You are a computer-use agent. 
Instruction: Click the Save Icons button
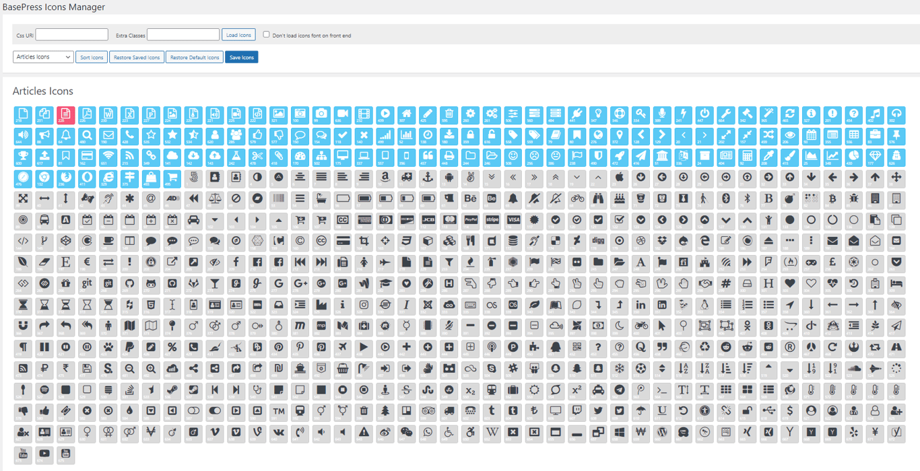click(x=241, y=57)
